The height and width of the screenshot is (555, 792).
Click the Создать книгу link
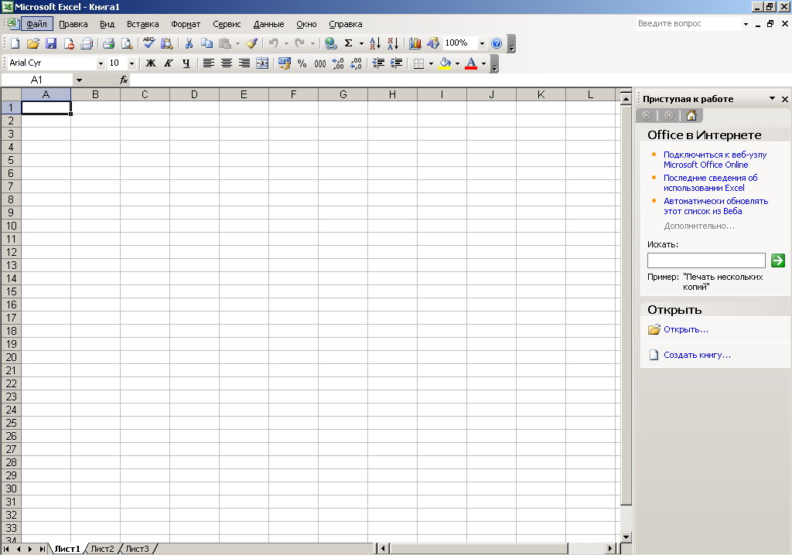pyautogui.click(x=697, y=355)
